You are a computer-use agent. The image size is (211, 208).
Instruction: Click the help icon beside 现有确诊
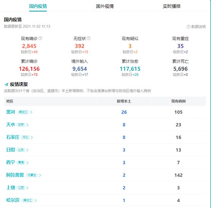point(40,38)
